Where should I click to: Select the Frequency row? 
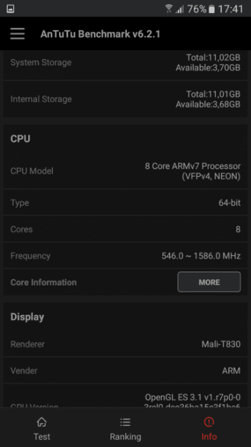point(125,256)
